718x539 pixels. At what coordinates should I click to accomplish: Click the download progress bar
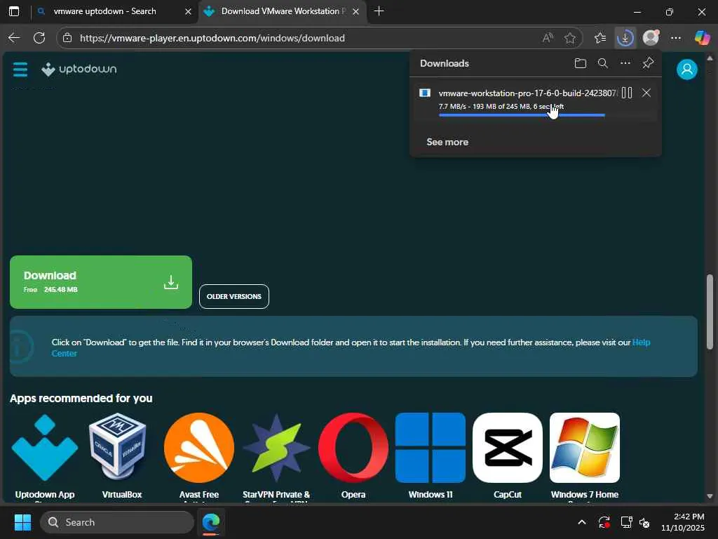522,115
